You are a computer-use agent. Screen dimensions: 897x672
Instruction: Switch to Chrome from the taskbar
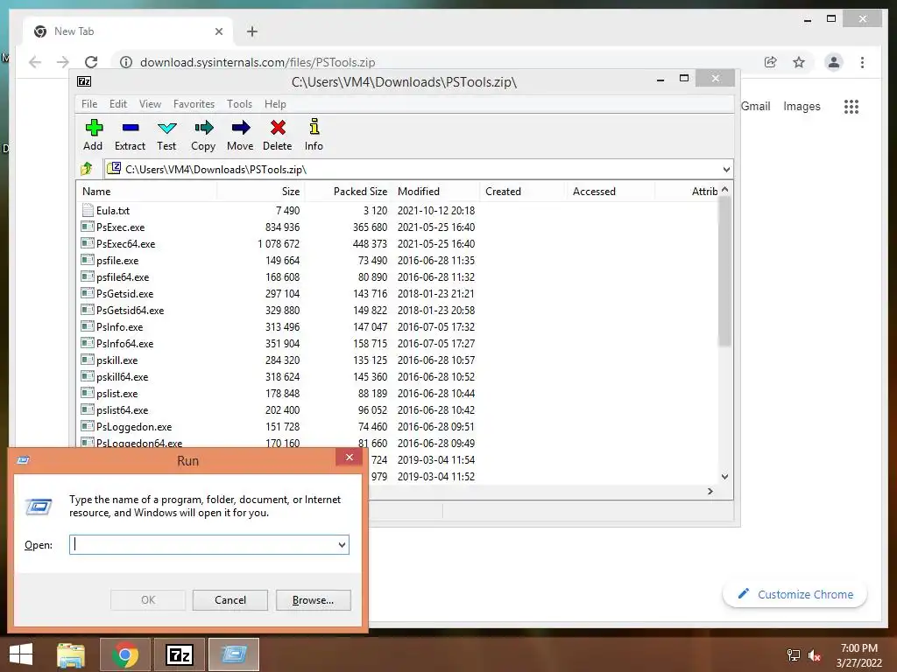tap(125, 654)
